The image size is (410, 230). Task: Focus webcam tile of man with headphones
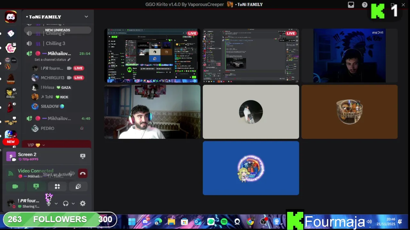pyautogui.click(x=152, y=112)
